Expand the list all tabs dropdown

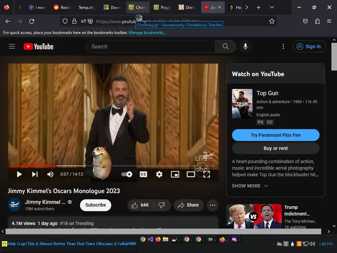pos(272,7)
